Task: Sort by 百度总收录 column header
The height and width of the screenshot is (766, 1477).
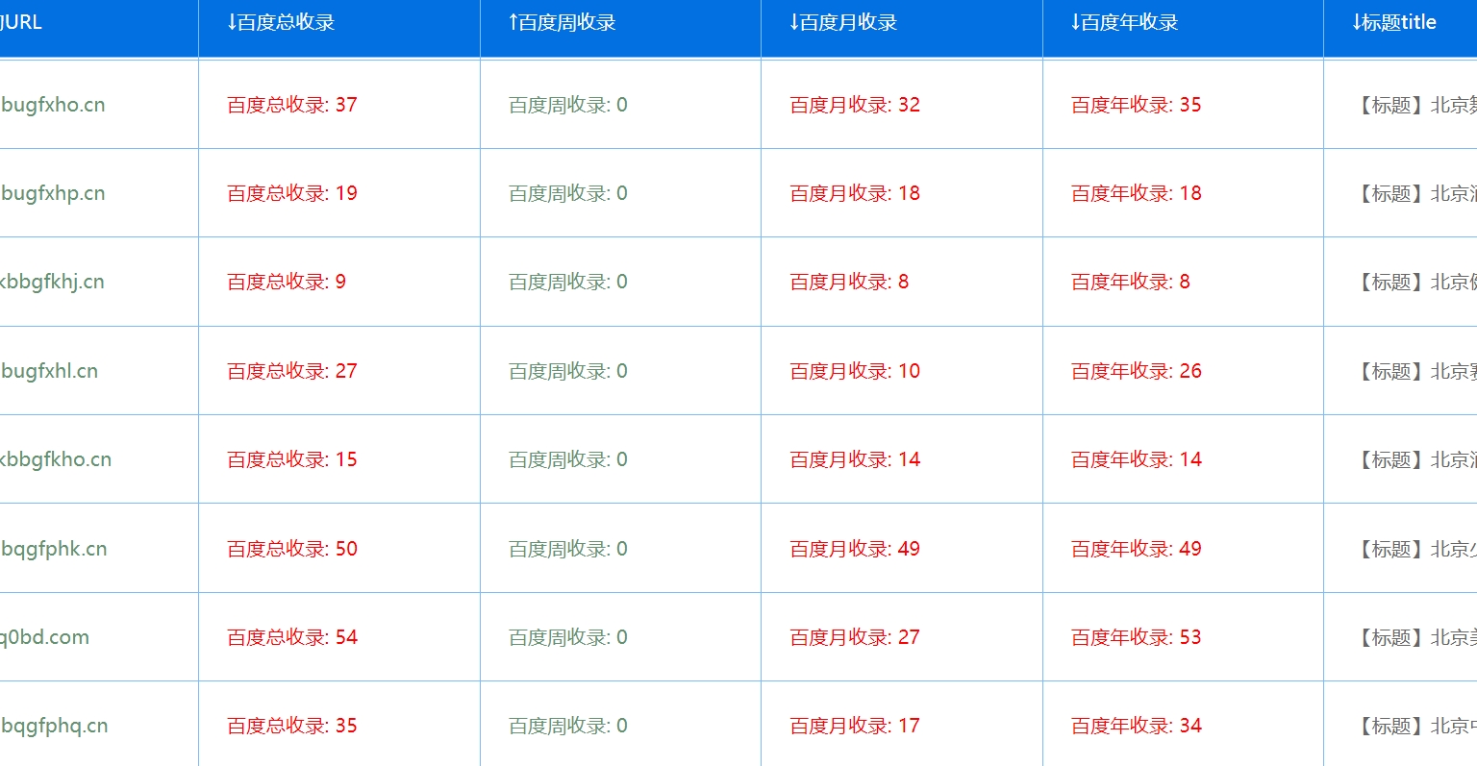Action: [281, 22]
